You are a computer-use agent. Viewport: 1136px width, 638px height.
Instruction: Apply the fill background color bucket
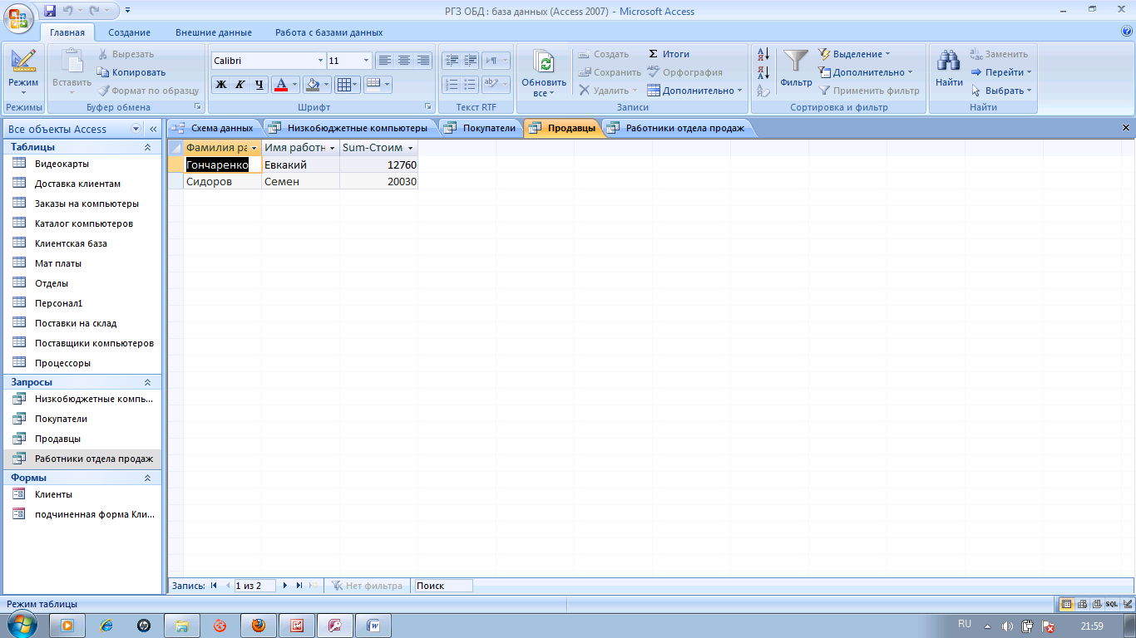[x=312, y=84]
